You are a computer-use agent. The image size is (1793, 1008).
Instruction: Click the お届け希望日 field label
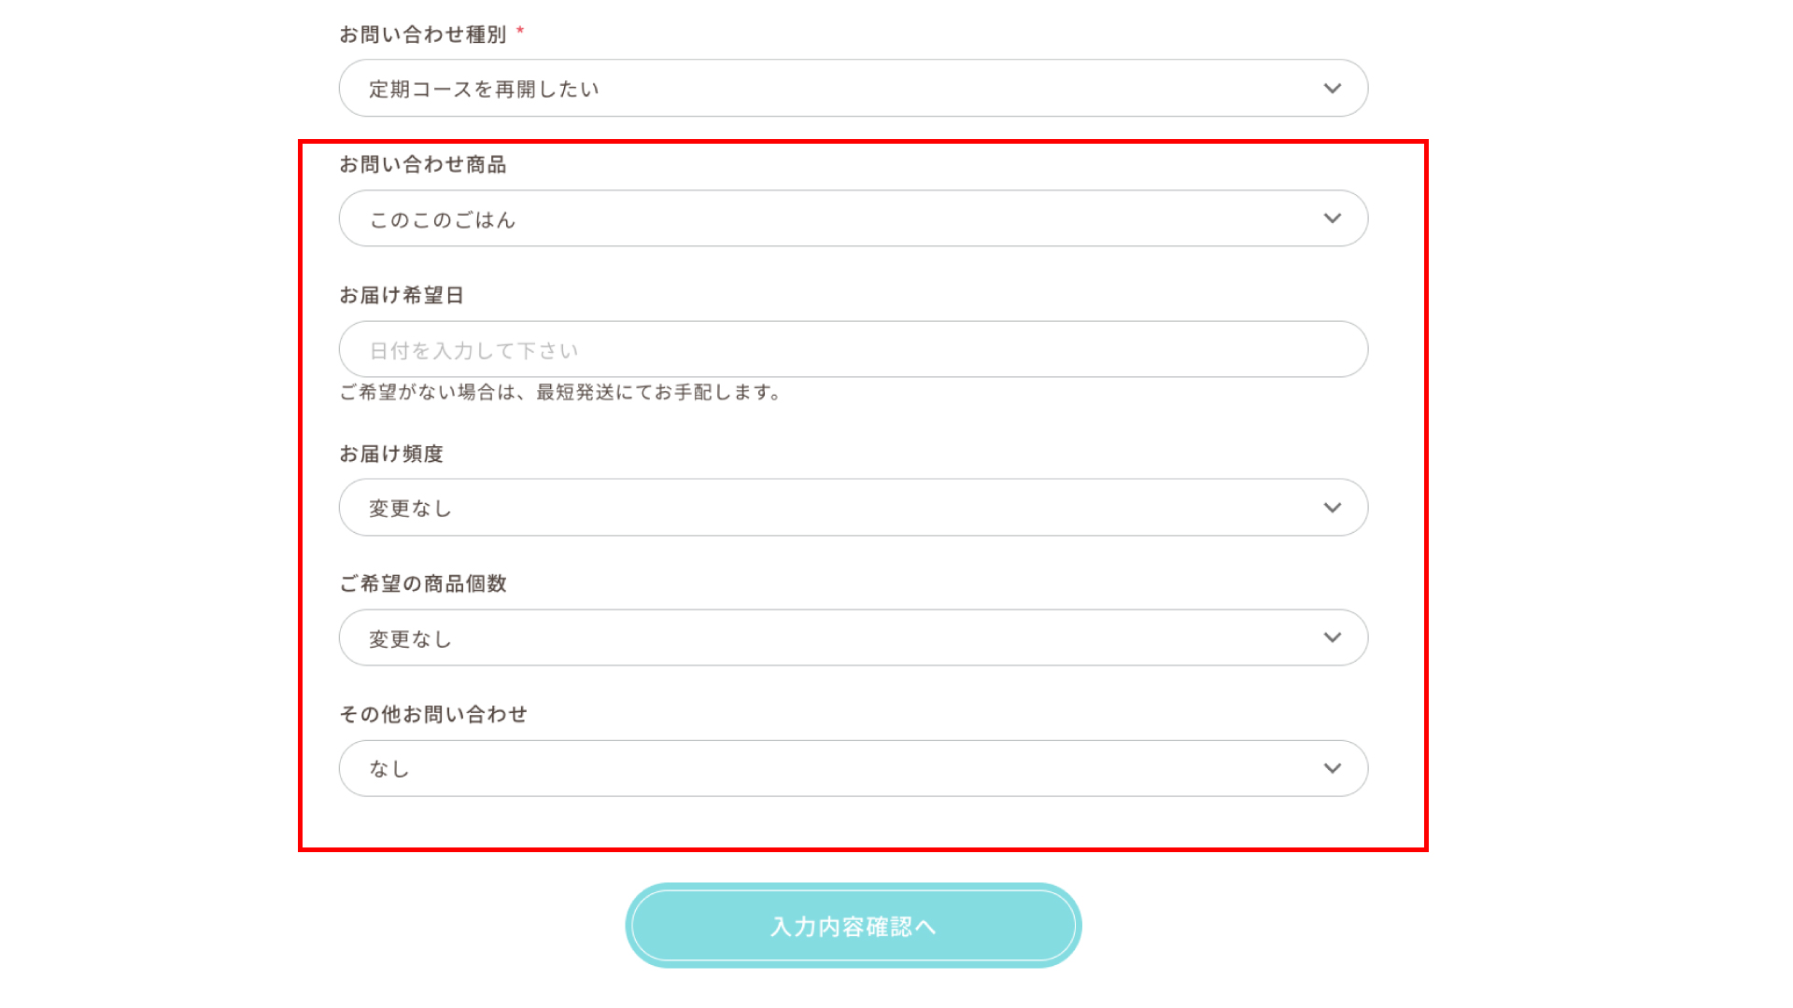click(402, 295)
